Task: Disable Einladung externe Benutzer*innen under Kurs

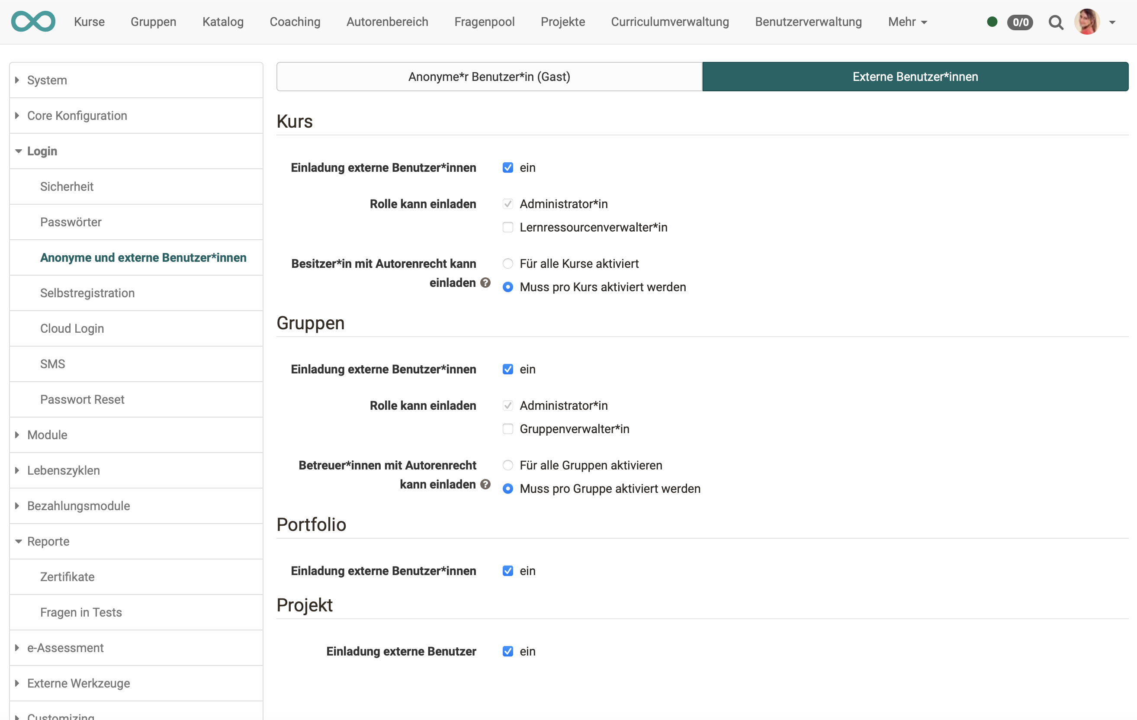Action: coord(507,167)
